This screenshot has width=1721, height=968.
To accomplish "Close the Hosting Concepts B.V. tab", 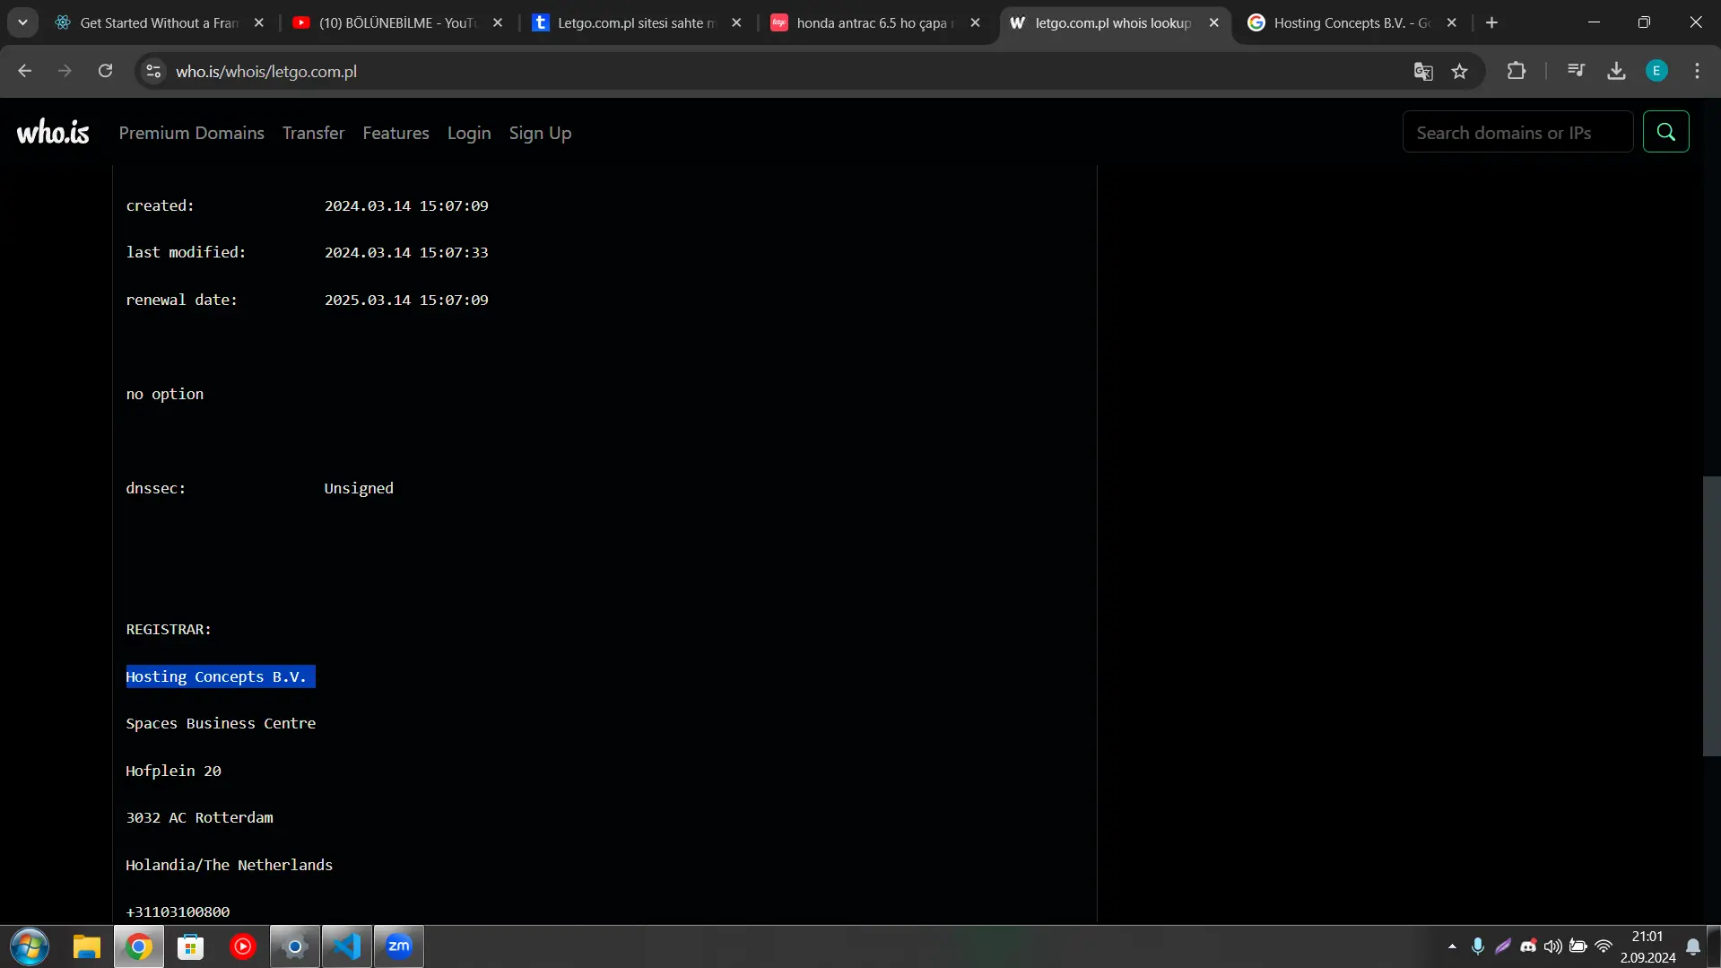I will tap(1451, 22).
